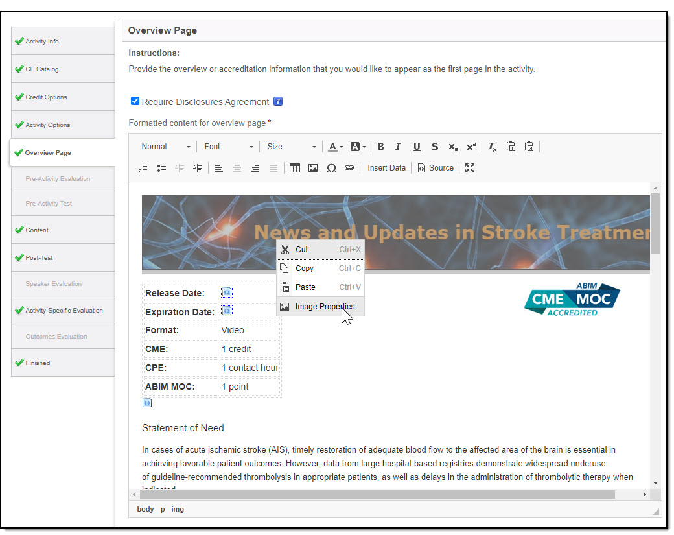Select body in the elements path
The width and height of the screenshot is (674, 535).
tap(145, 509)
